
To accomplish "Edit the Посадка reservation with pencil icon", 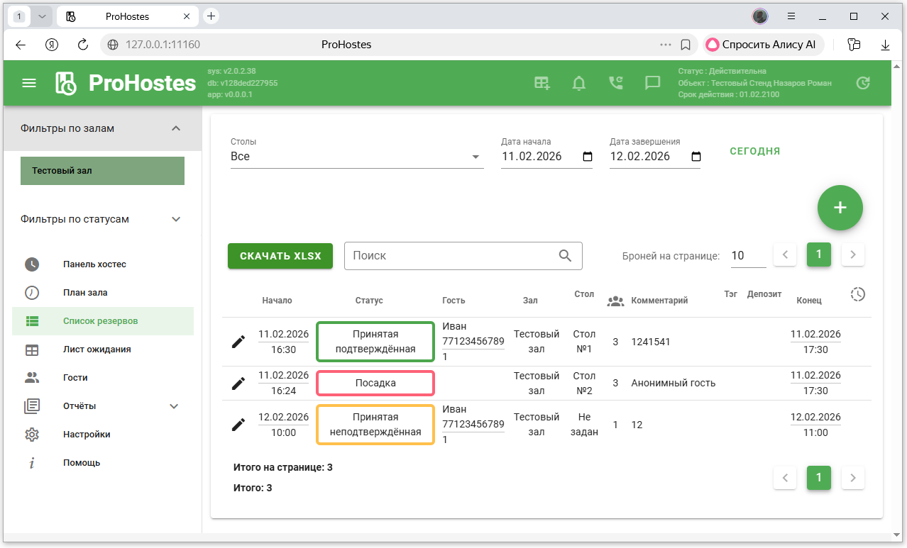I will pyautogui.click(x=238, y=383).
